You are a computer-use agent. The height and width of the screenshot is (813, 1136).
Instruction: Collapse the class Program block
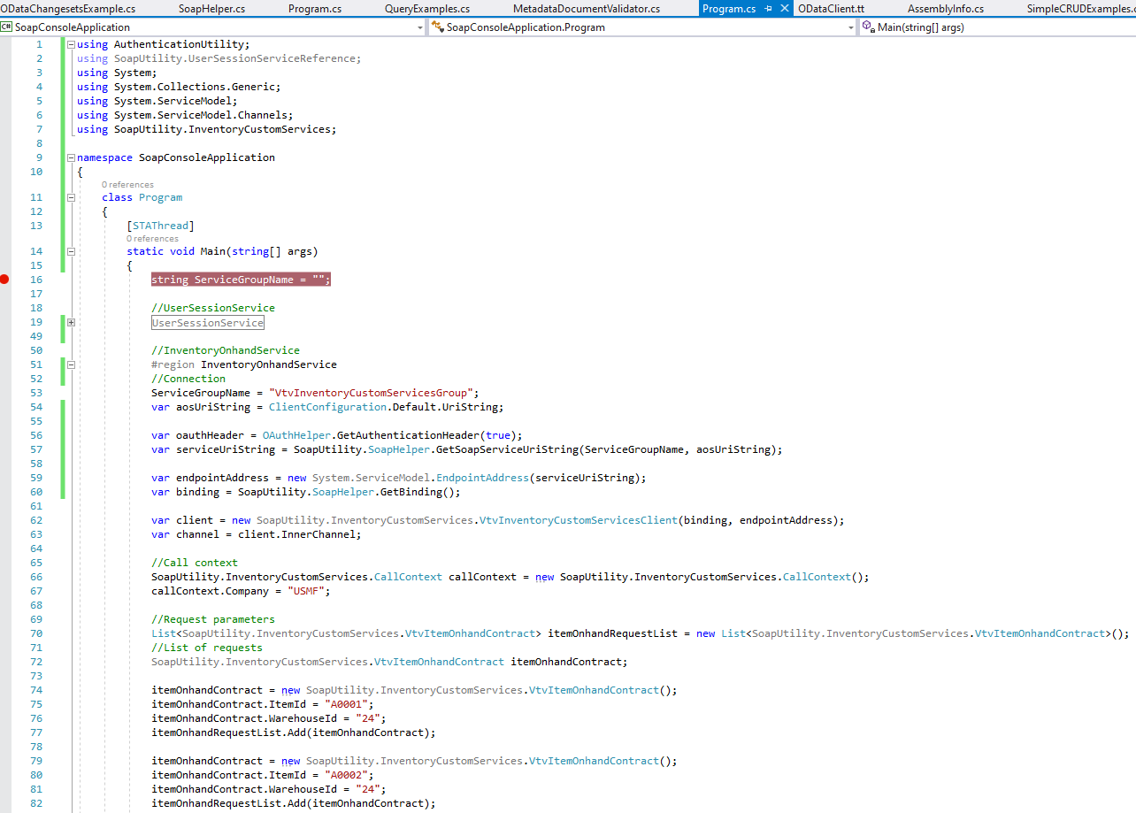coord(71,197)
